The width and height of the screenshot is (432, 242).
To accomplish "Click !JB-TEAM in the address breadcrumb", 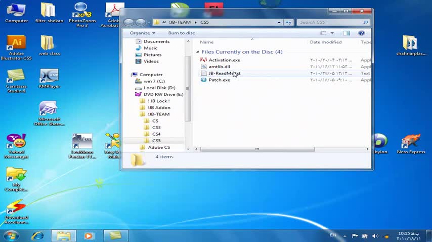I will [x=180, y=22].
